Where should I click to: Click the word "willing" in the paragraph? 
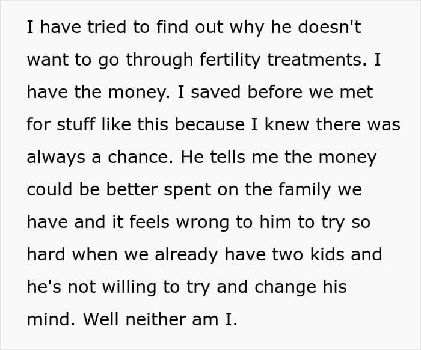(129, 287)
